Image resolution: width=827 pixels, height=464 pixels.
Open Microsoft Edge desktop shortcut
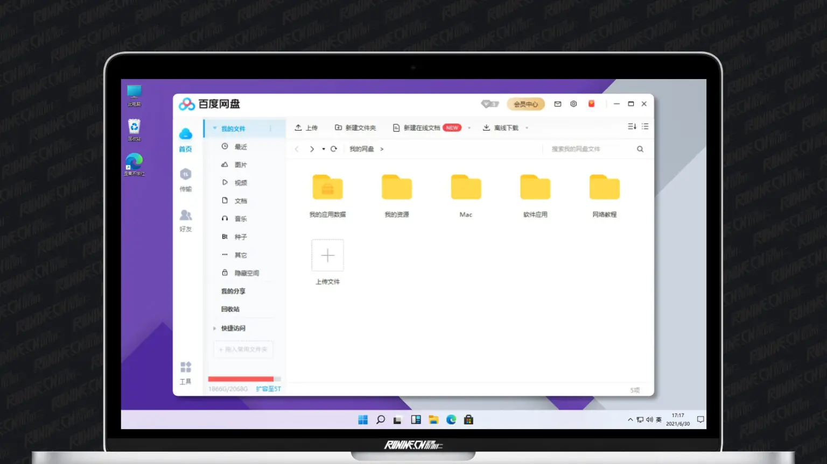click(x=134, y=165)
